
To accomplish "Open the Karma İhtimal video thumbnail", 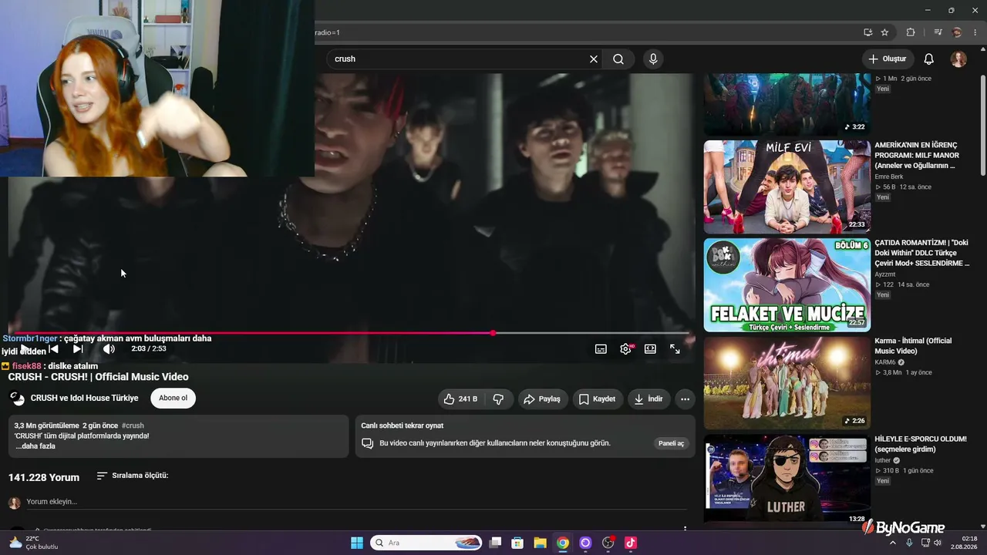I will [x=787, y=383].
